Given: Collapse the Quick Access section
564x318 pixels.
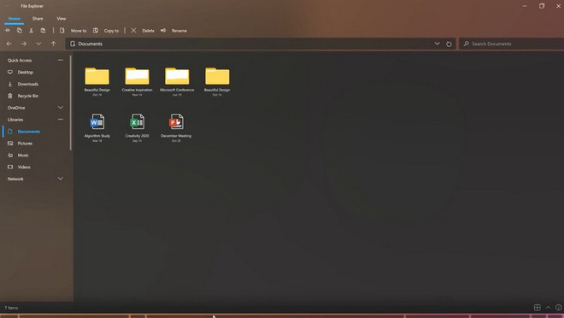Looking at the screenshot, I should tap(61, 60).
